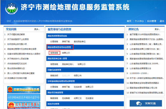Image resolution: width=166 pixels, height=109 pixels.
Task: Open notice 山东省测绘资质管理办法 2009年
Action: (144, 64)
